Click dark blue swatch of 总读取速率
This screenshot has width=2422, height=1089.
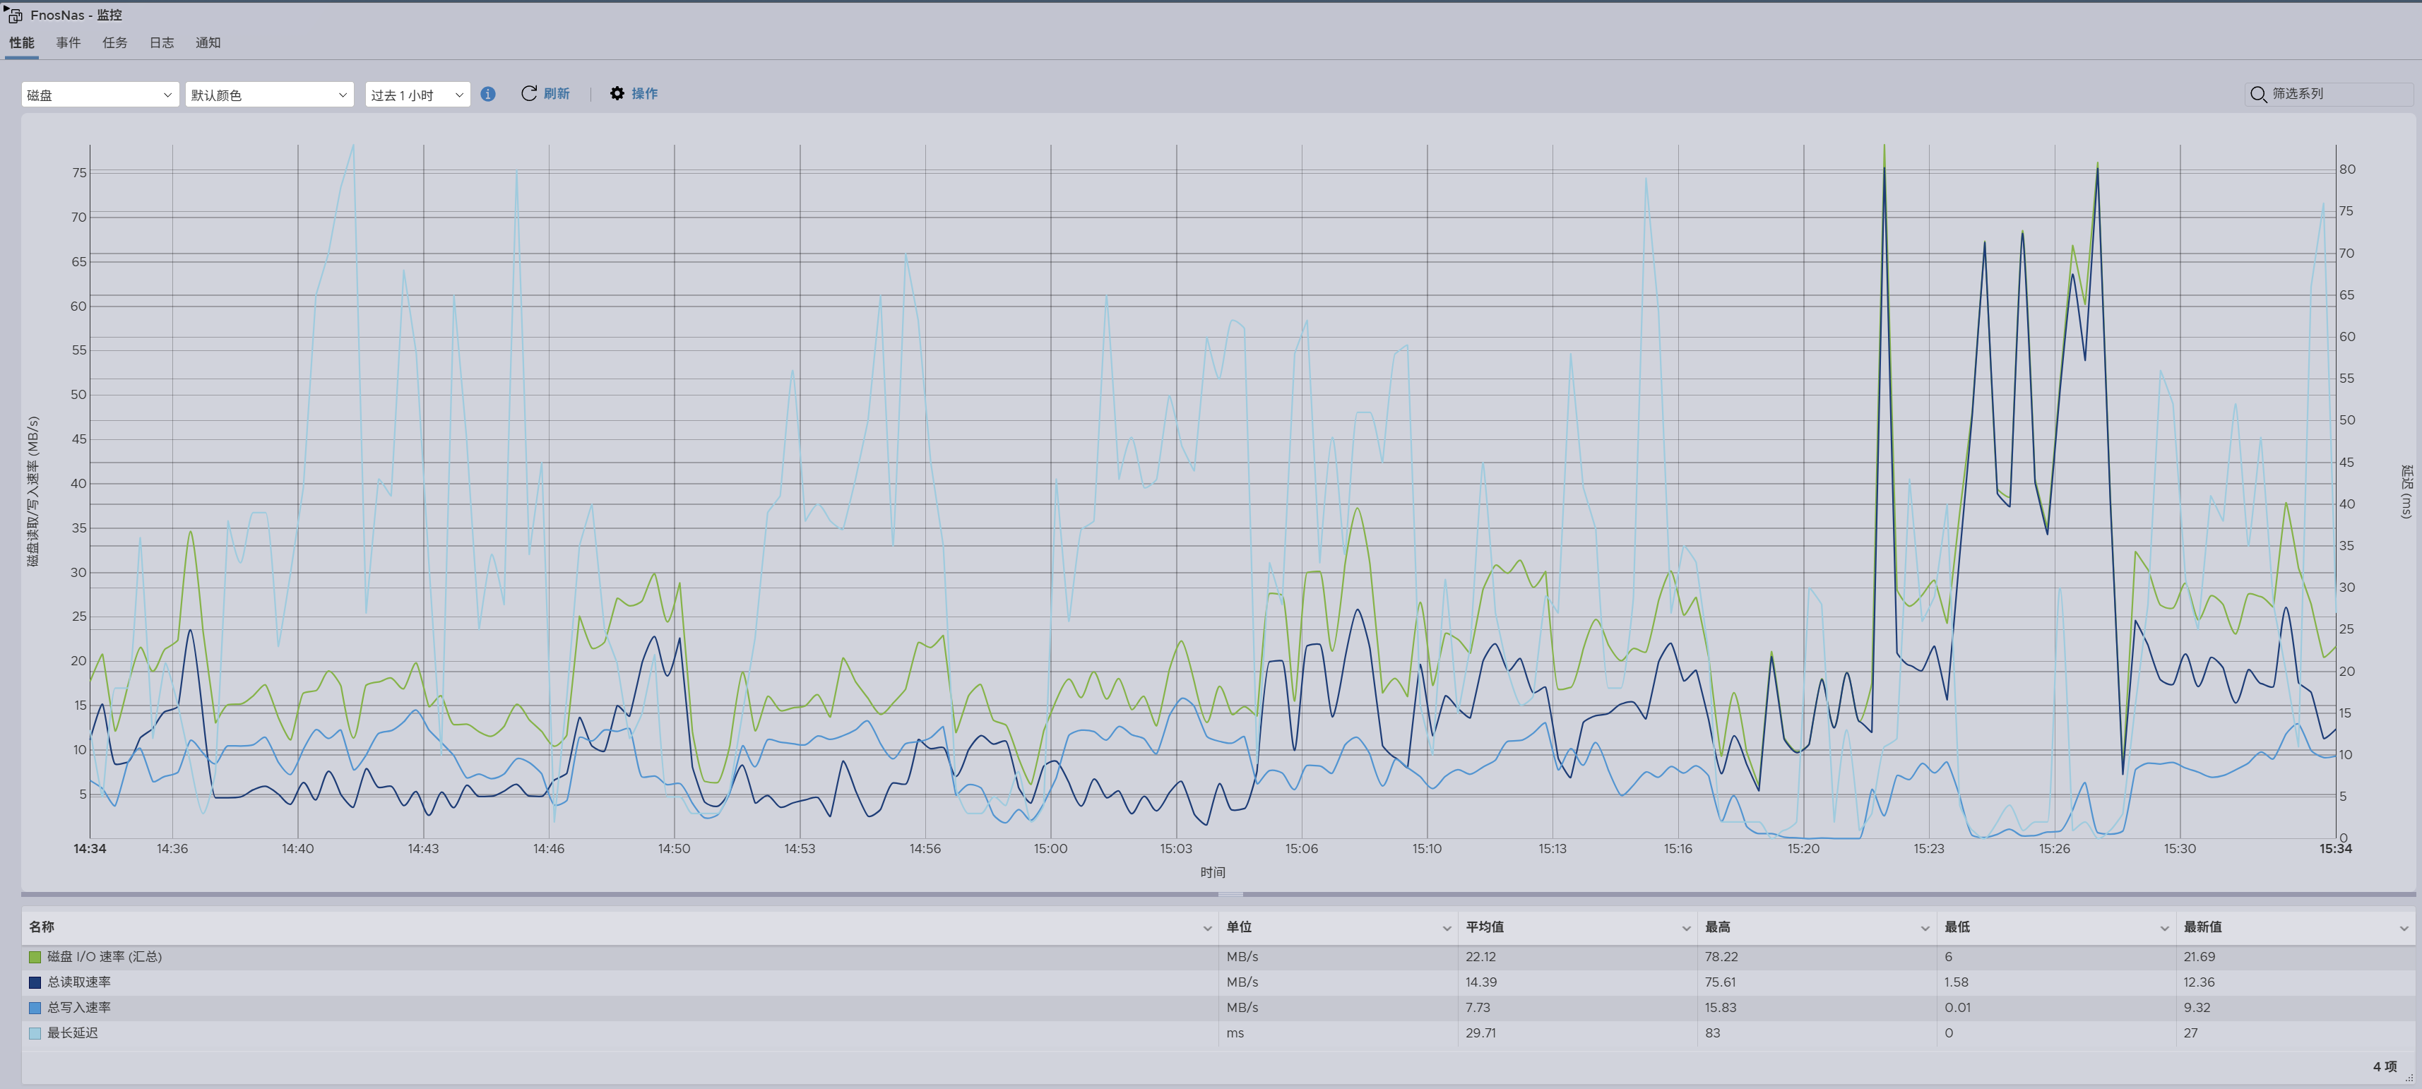[35, 983]
